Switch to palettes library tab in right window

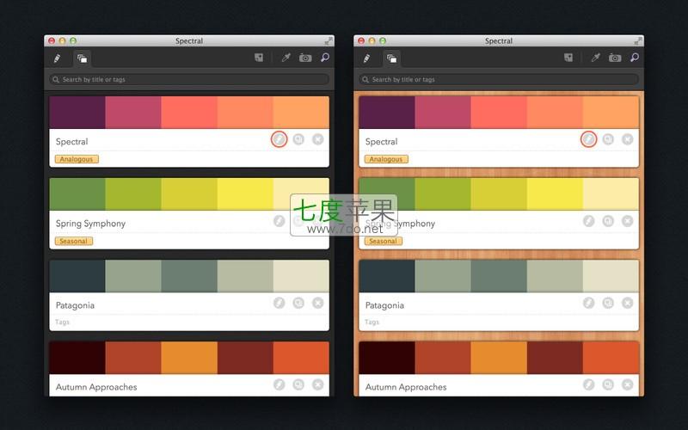coord(392,58)
